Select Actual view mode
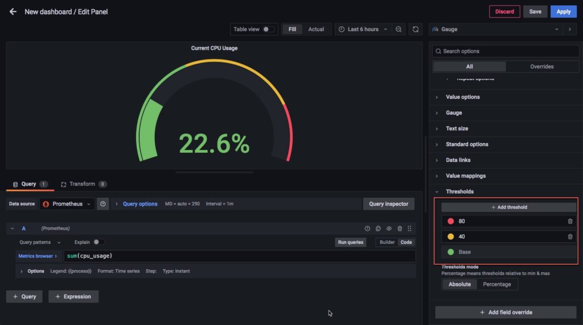This screenshot has width=583, height=325. click(x=316, y=30)
